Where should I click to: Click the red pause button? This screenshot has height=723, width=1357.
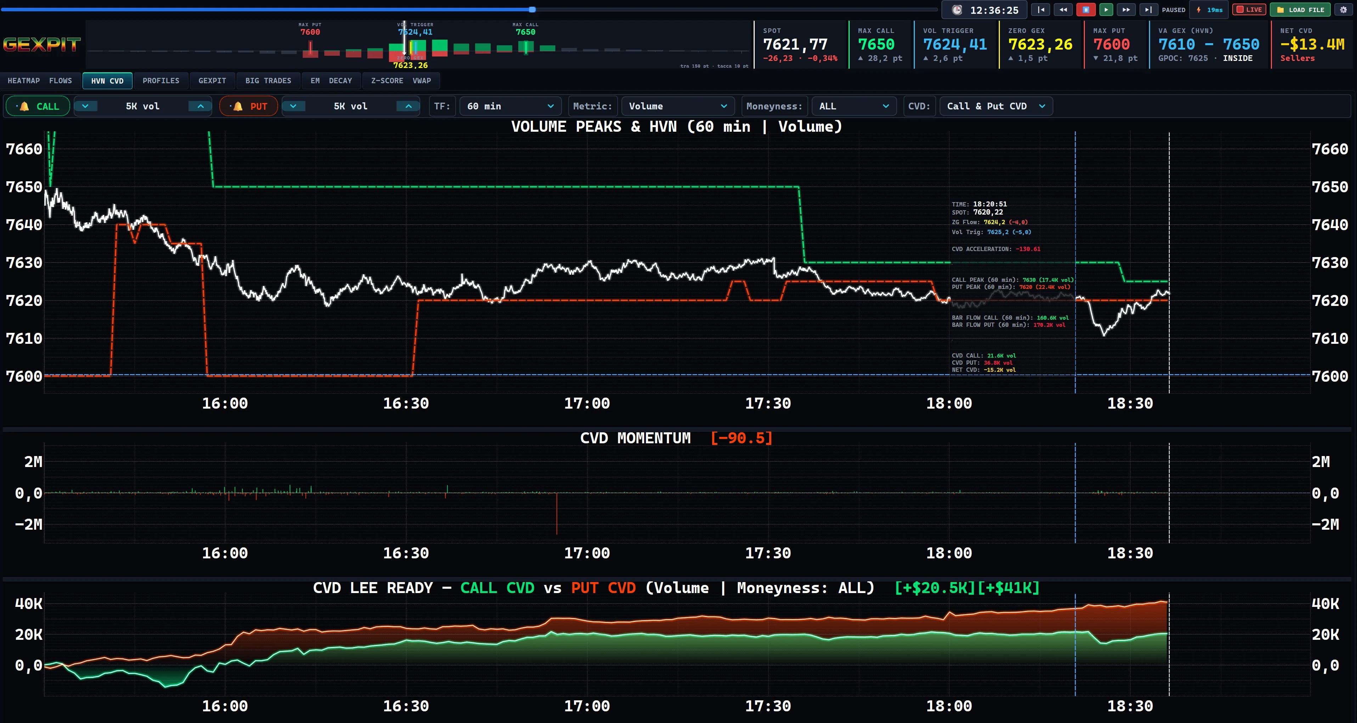[x=1086, y=10]
